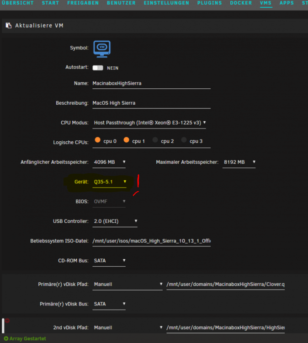The image size is (308, 343).
Task: Open the 2nd vDisk Pfad Manuell dropdown
Action: [127, 327]
